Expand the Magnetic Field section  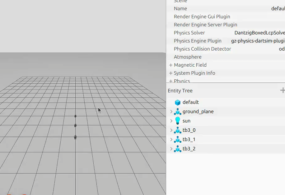[171, 65]
